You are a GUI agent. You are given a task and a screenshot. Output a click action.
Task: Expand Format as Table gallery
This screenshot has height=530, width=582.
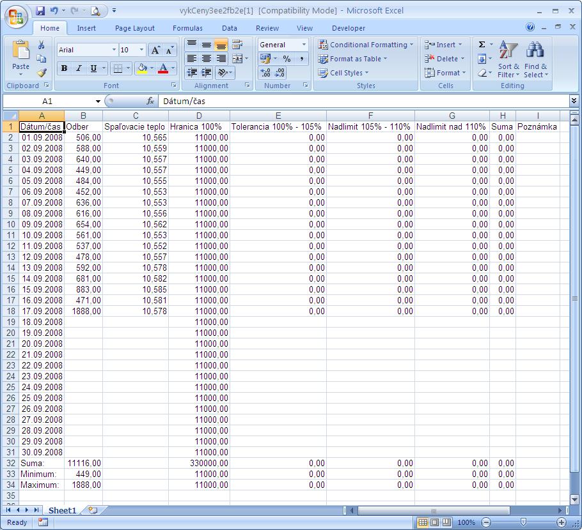(352, 59)
